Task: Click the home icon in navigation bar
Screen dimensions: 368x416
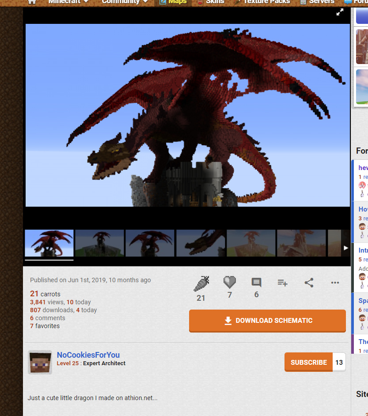Action: [x=32, y=2]
